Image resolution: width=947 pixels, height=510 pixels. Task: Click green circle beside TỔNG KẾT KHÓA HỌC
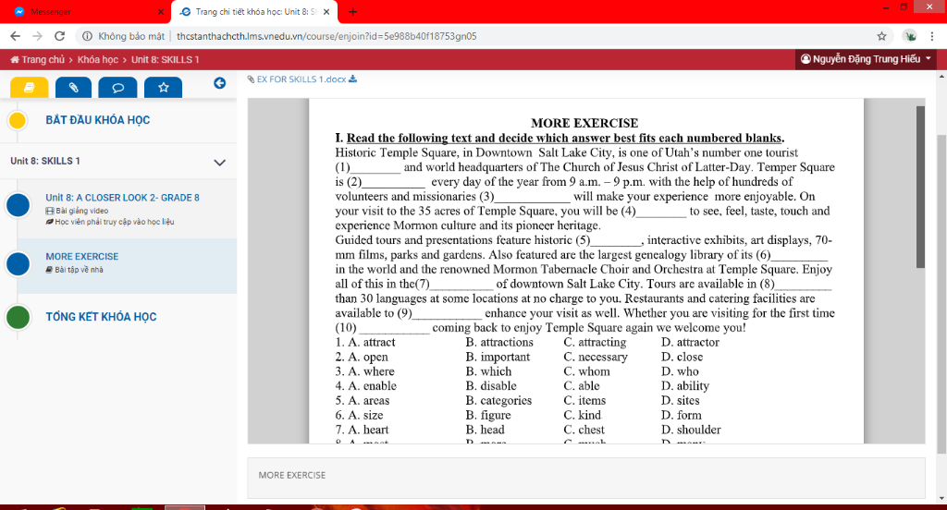(x=18, y=317)
